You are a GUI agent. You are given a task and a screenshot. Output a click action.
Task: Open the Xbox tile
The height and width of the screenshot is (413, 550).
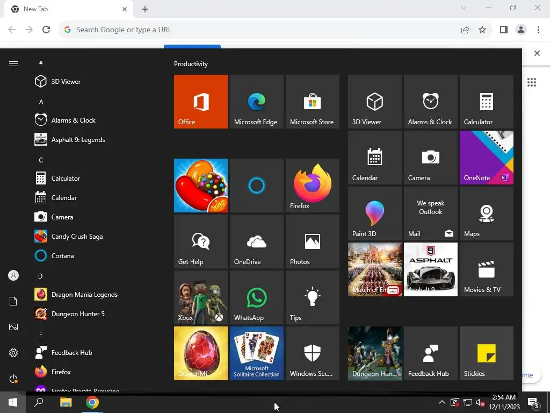click(x=201, y=297)
